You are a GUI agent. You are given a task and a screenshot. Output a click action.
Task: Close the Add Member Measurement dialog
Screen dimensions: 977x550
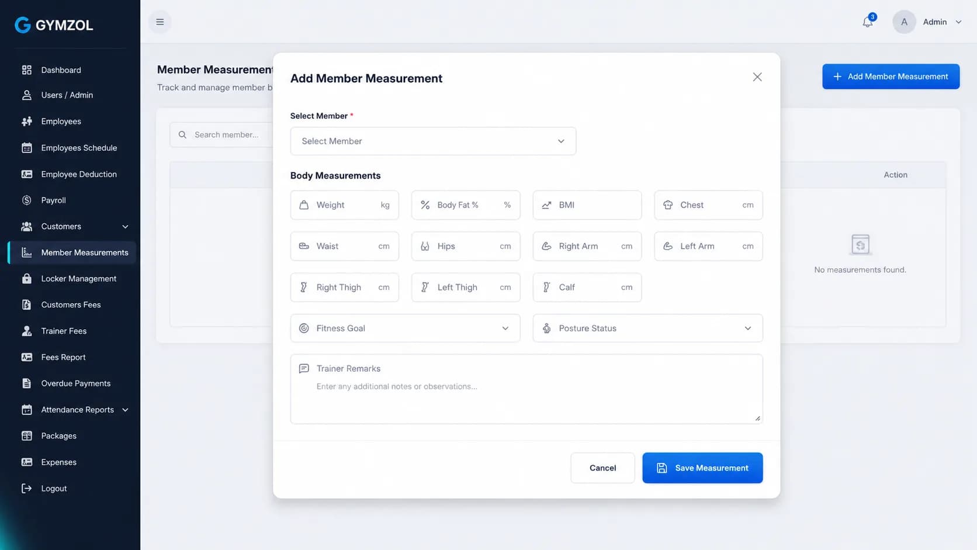coord(757,77)
